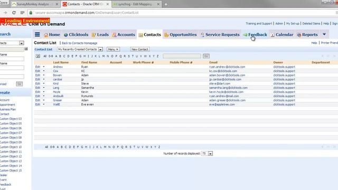Create a Dealer record from sidebar

tap(4, 175)
